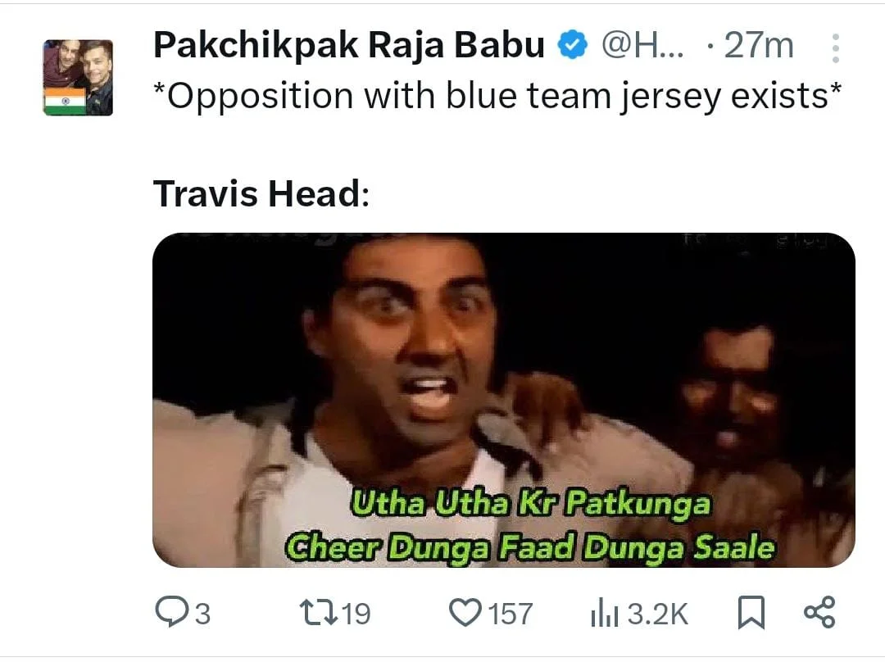Click the Pakchikpak Raja Babu display name

(349, 45)
